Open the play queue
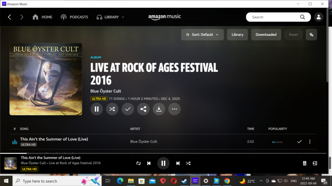Screen dimensions: 332x186 pos(315,163)
